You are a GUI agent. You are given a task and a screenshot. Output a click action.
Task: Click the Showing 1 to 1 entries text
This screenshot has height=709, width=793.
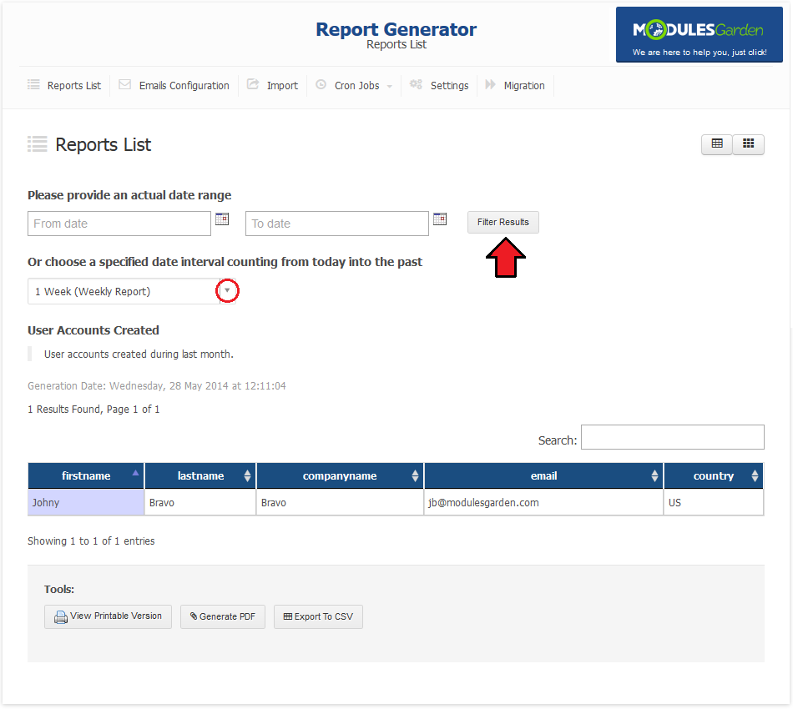pos(91,541)
